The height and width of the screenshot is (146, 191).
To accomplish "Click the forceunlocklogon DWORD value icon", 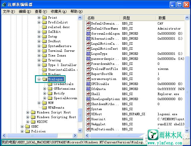I will pyautogui.click(x=88, y=33).
